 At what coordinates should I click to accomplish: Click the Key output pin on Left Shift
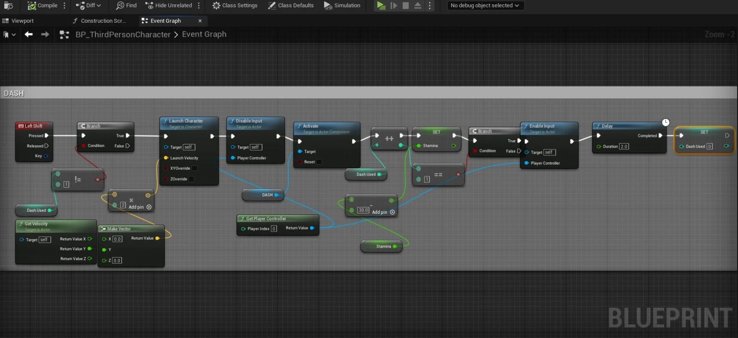pyautogui.click(x=46, y=156)
